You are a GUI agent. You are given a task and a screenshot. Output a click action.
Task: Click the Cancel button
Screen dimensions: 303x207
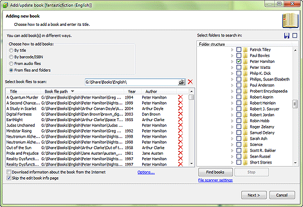[x=282, y=195]
